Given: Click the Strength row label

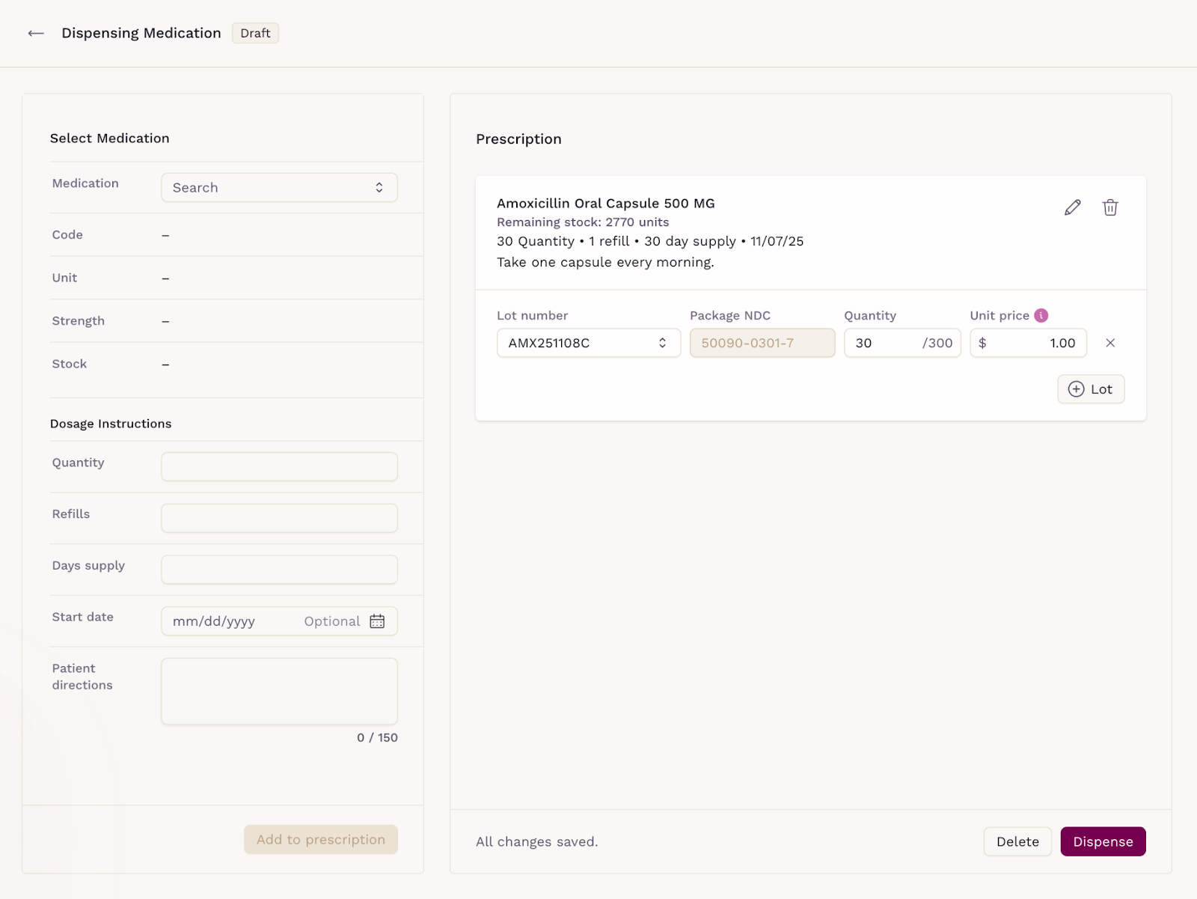Looking at the screenshot, I should [x=79, y=321].
